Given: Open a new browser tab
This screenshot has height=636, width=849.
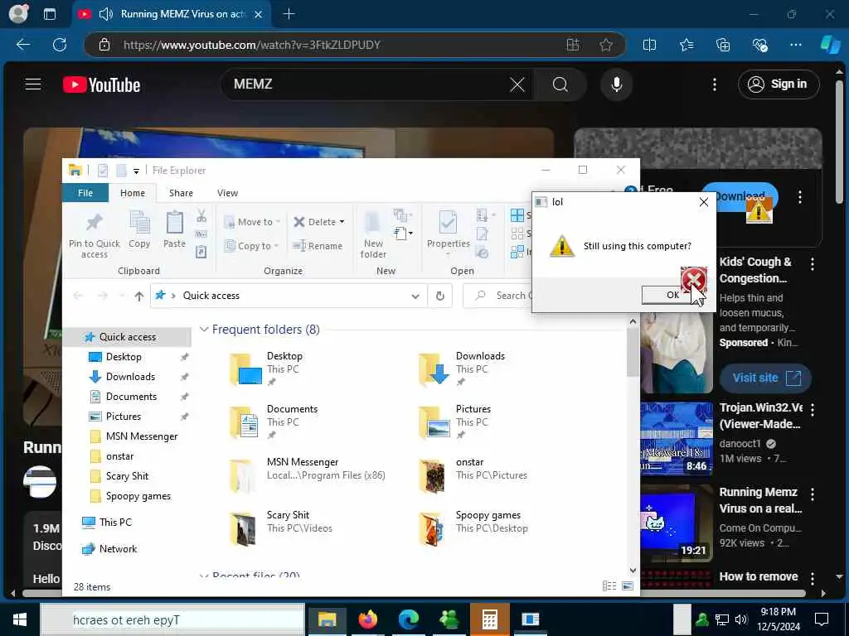Looking at the screenshot, I should [x=289, y=14].
